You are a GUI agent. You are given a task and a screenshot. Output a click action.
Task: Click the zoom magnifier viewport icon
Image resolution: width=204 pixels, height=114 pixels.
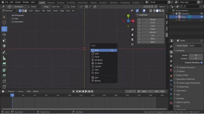coord(132,30)
